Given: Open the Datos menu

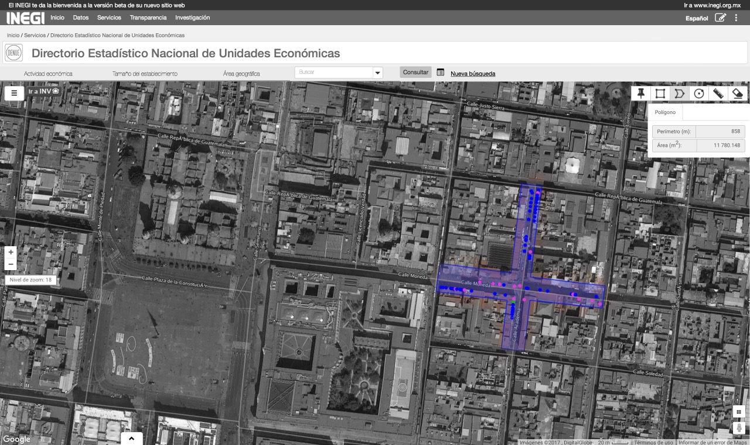Looking at the screenshot, I should (81, 18).
